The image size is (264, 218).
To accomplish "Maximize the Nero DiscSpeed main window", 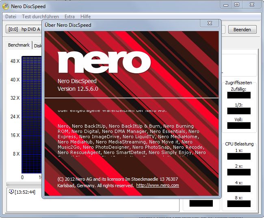I will 237,4.
